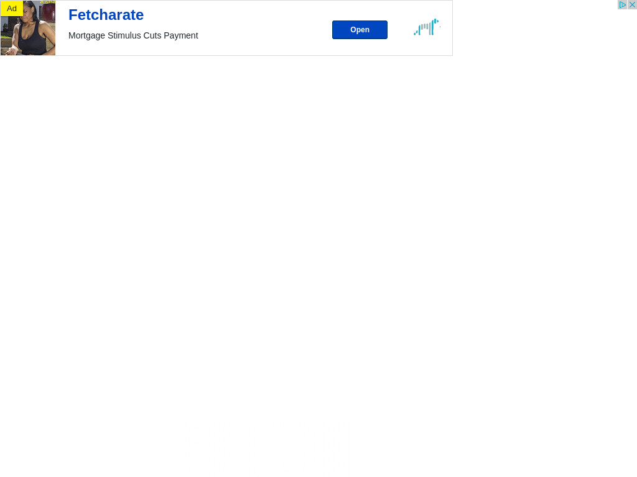Open the AdChoices triangle icon

[x=622, y=4]
